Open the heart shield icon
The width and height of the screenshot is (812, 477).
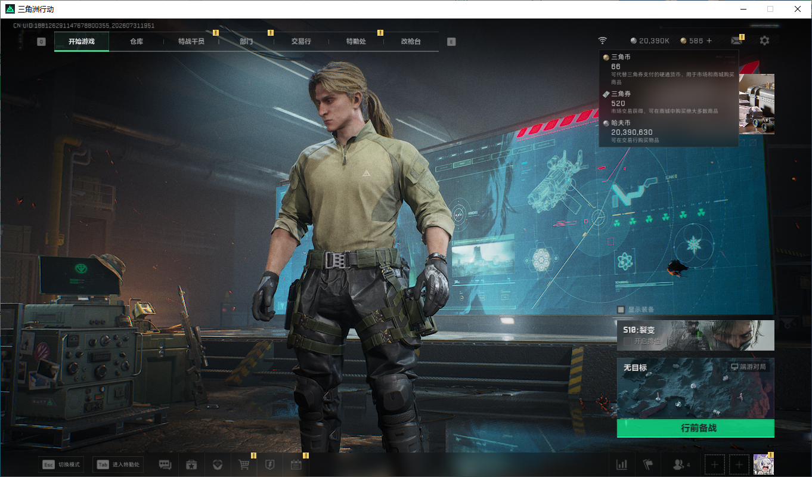pos(218,465)
